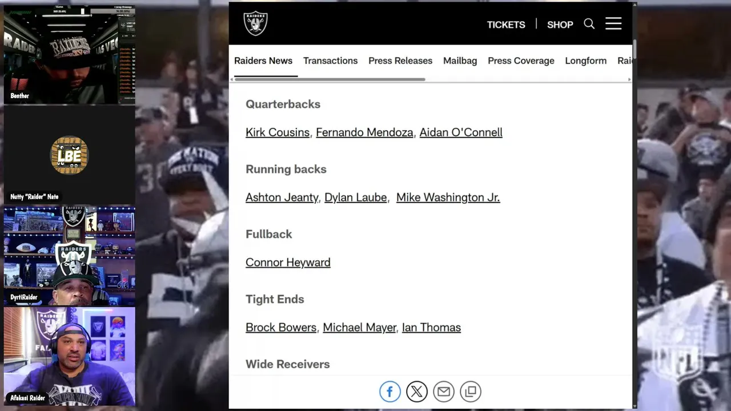Open the search magnifier icon

click(x=589, y=24)
